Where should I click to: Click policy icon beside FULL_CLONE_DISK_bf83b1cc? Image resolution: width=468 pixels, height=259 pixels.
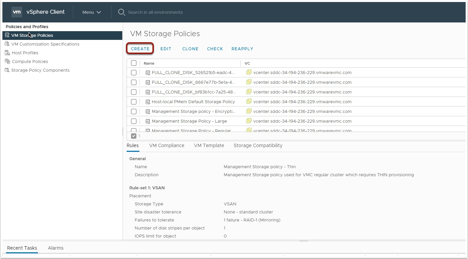(148, 92)
